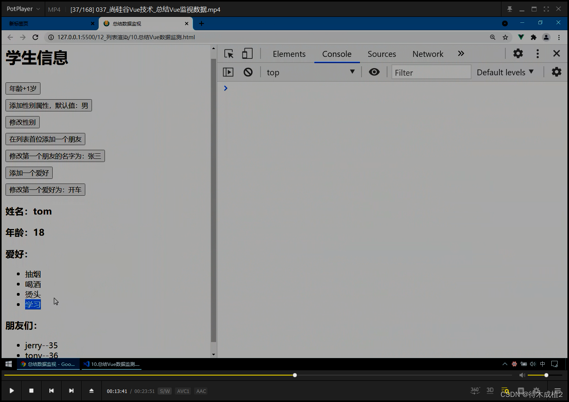Toggle 360 degree video mode
This screenshot has width=569, height=402.
pos(475,390)
